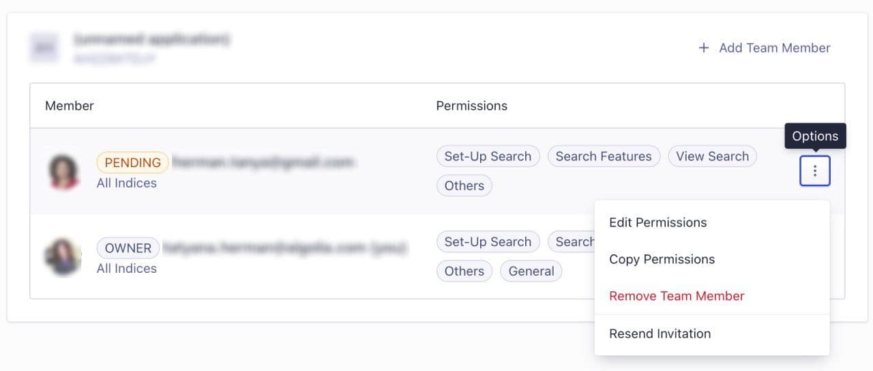
Task: Click All Indices under the pending member
Action: pyautogui.click(x=127, y=183)
